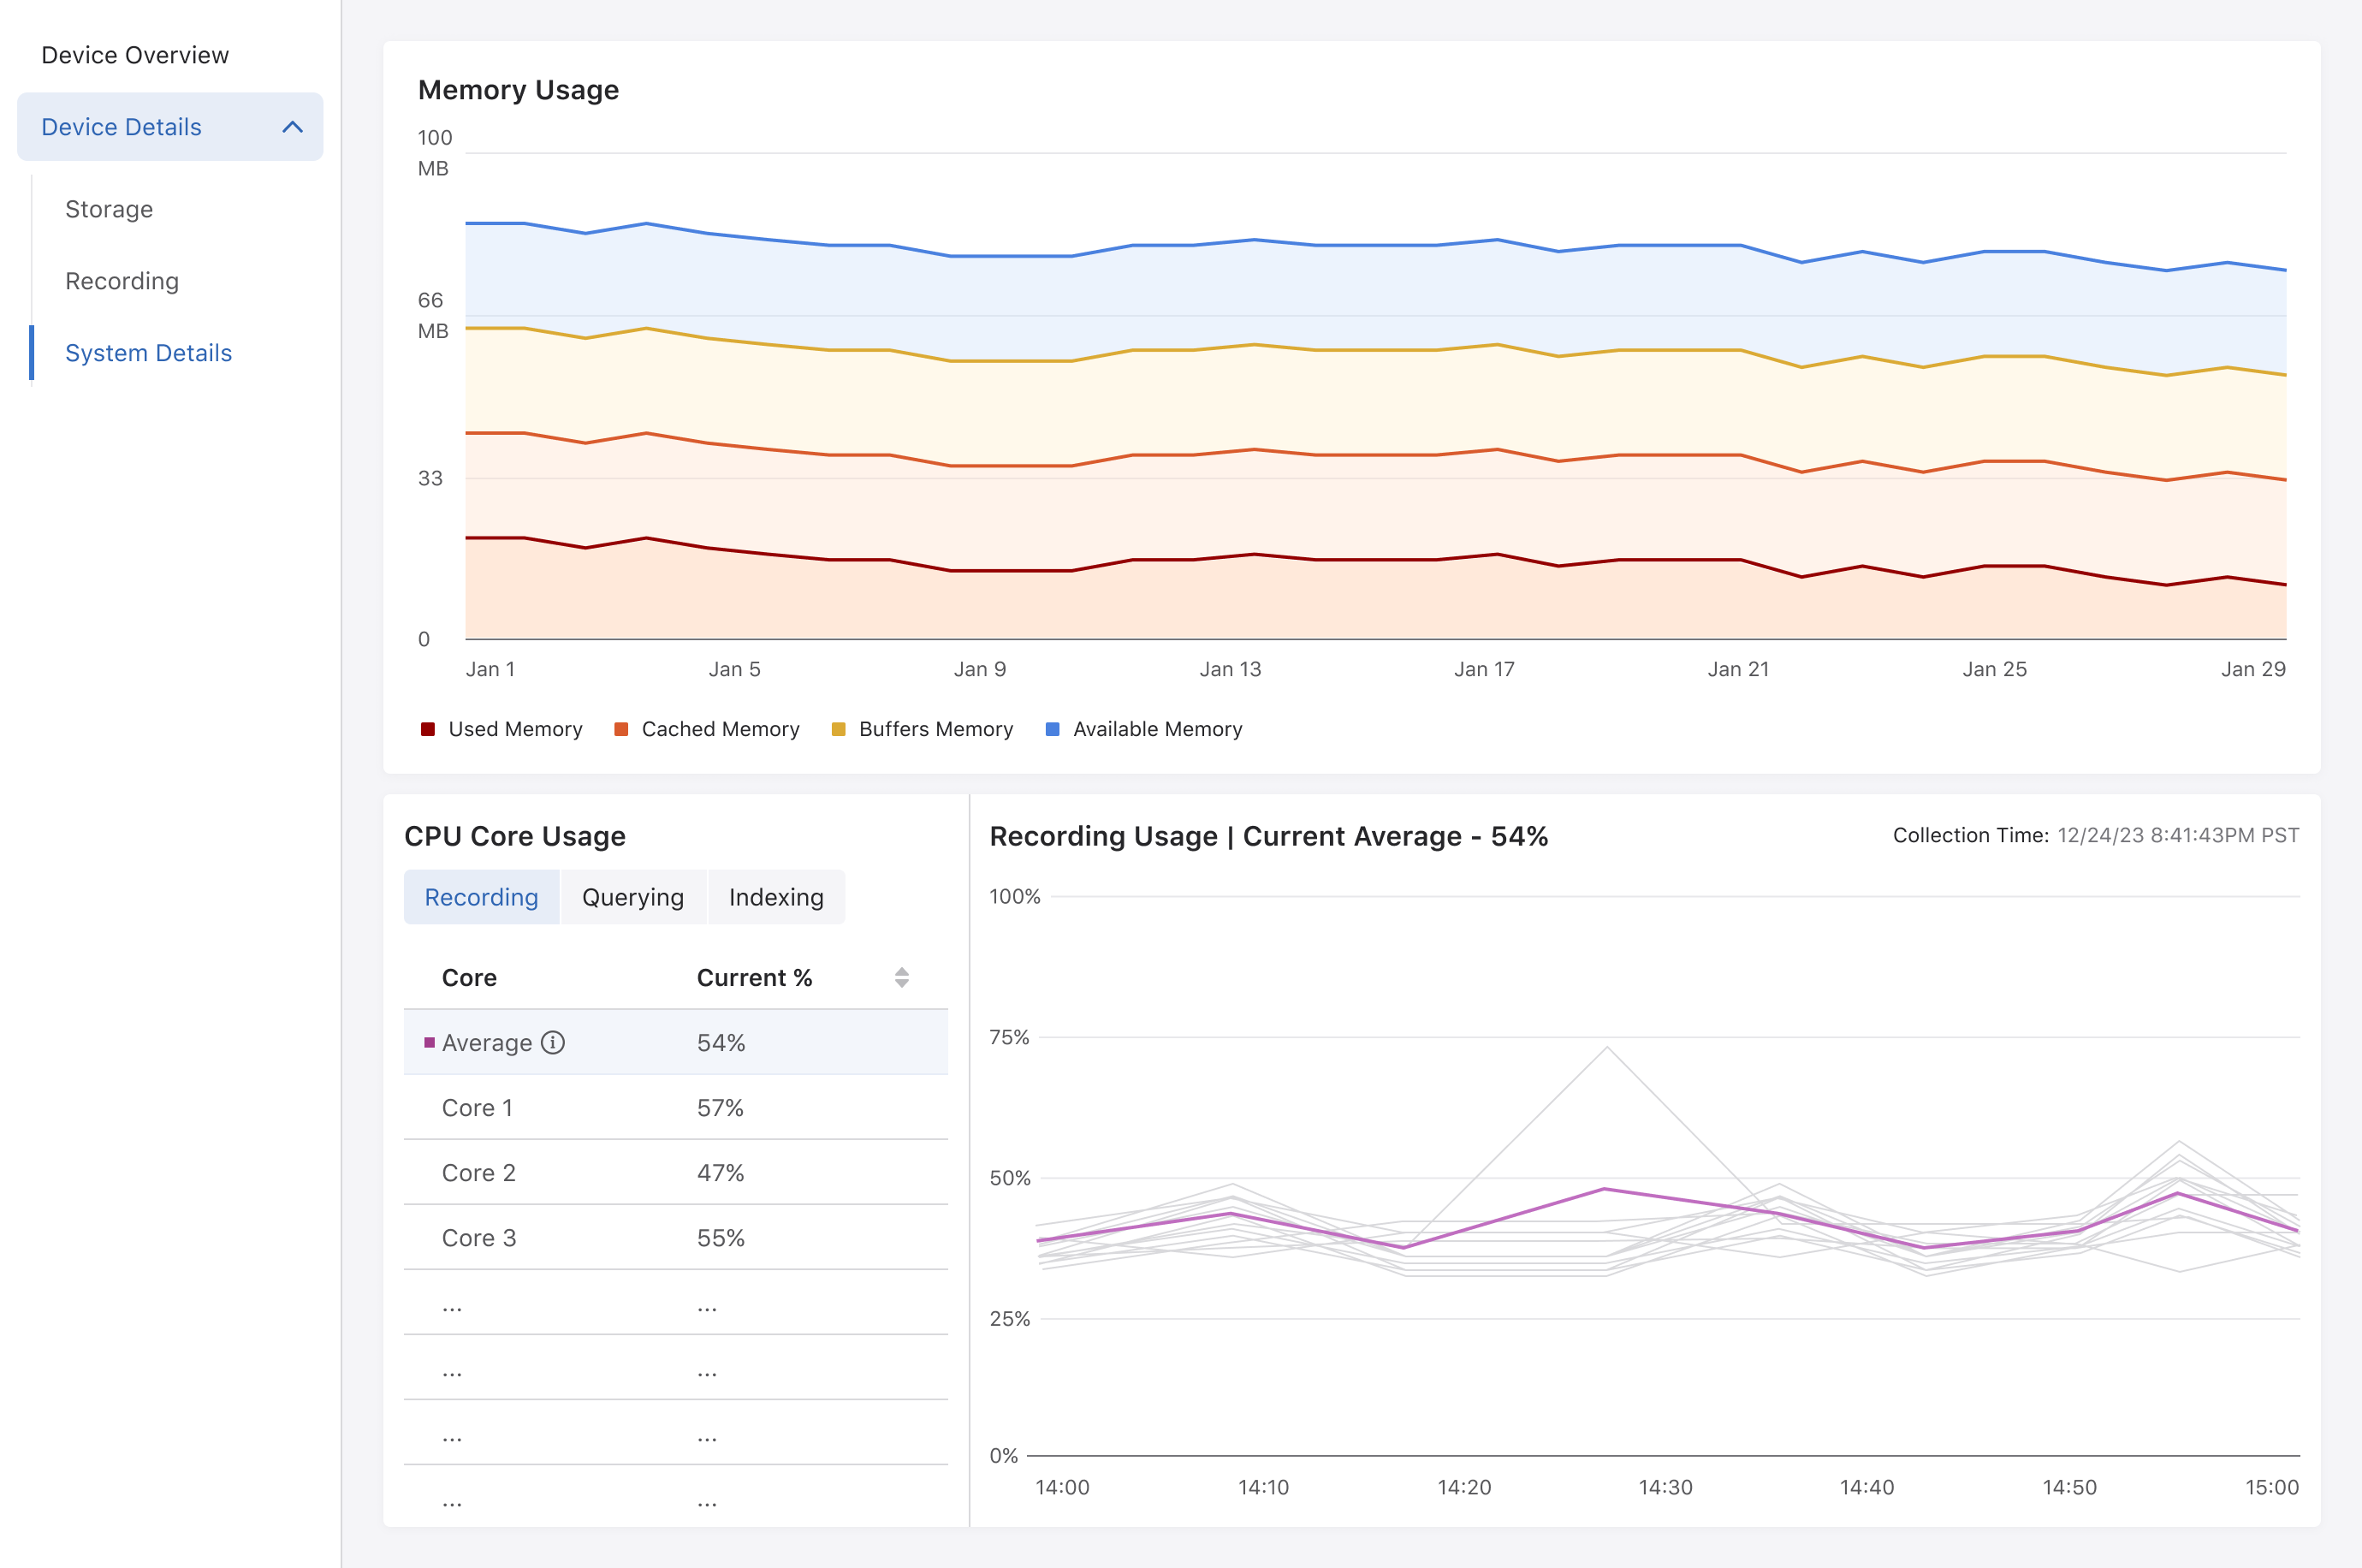The width and height of the screenshot is (2362, 1568).
Task: Click Jan 13 axis label
Action: pos(1231,669)
